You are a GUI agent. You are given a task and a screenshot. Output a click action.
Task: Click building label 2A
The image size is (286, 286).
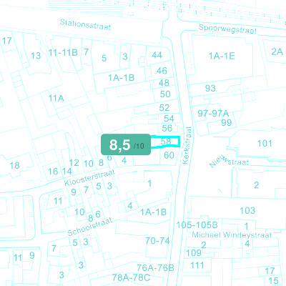pos(277,51)
